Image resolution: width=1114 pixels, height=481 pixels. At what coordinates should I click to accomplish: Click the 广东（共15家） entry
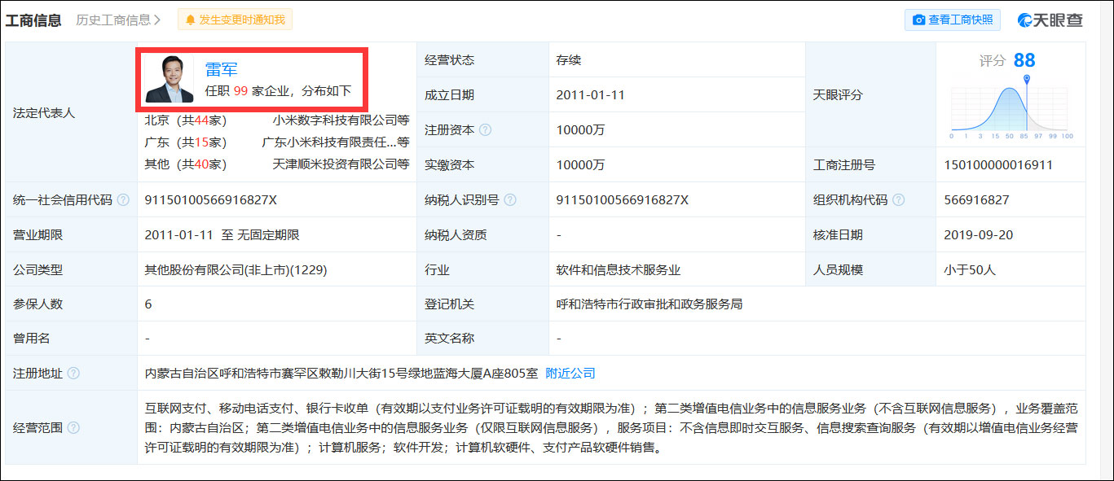186,142
